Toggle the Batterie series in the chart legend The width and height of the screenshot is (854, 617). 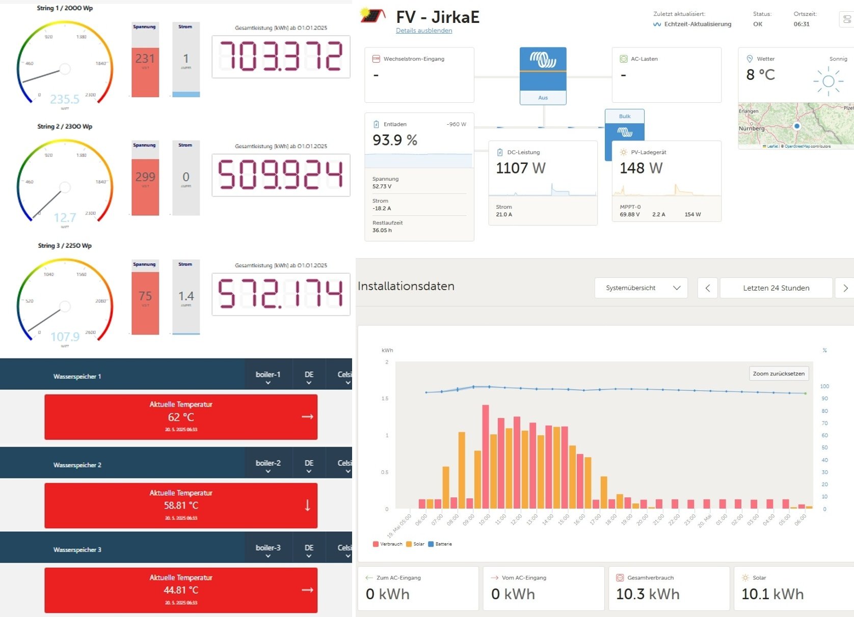pos(440,544)
